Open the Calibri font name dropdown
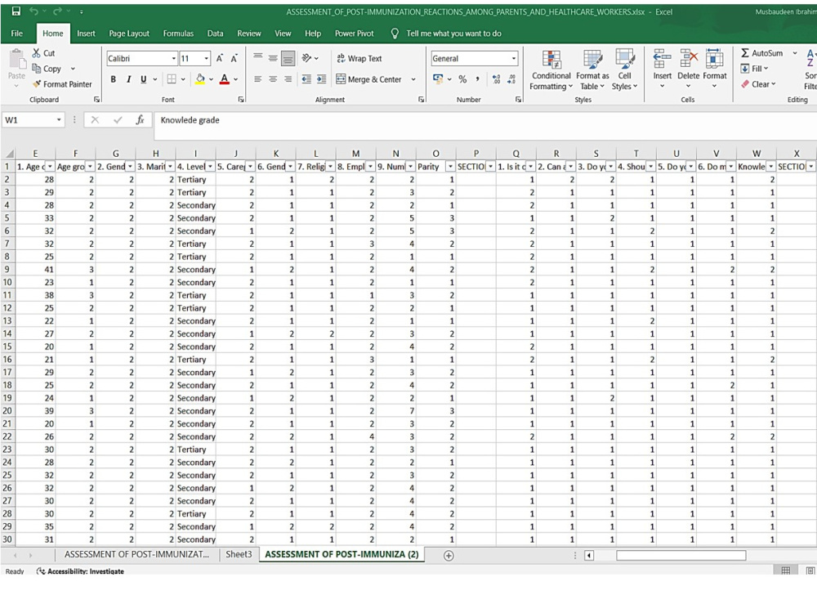This screenshot has height=613, width=817. [x=173, y=58]
